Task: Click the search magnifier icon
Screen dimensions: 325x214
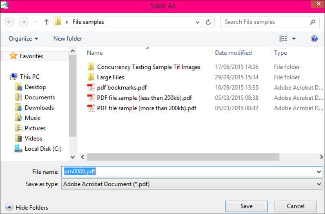Action: [x=313, y=22]
